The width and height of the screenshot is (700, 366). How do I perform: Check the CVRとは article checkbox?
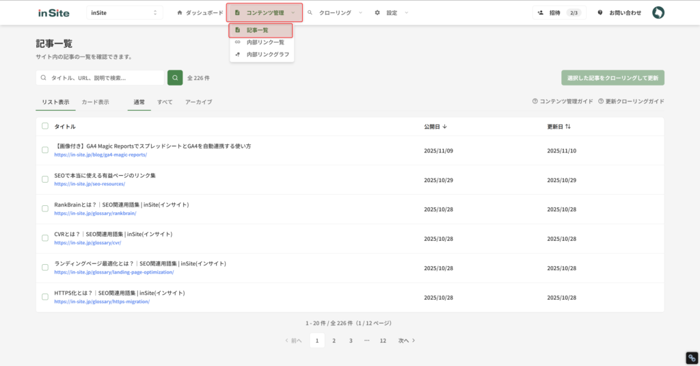tap(45, 238)
